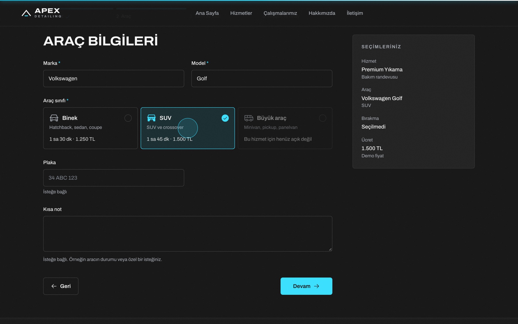The height and width of the screenshot is (324, 518).
Task: Open Ana Sayfa in the navigation
Action: (207, 13)
